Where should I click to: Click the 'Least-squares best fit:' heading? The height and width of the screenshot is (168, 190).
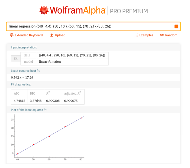(26, 71)
